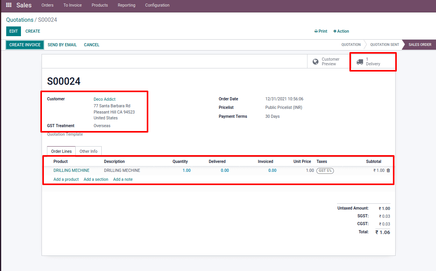The image size is (436, 271).
Task: Open the Configuration menu
Action: click(x=157, y=5)
